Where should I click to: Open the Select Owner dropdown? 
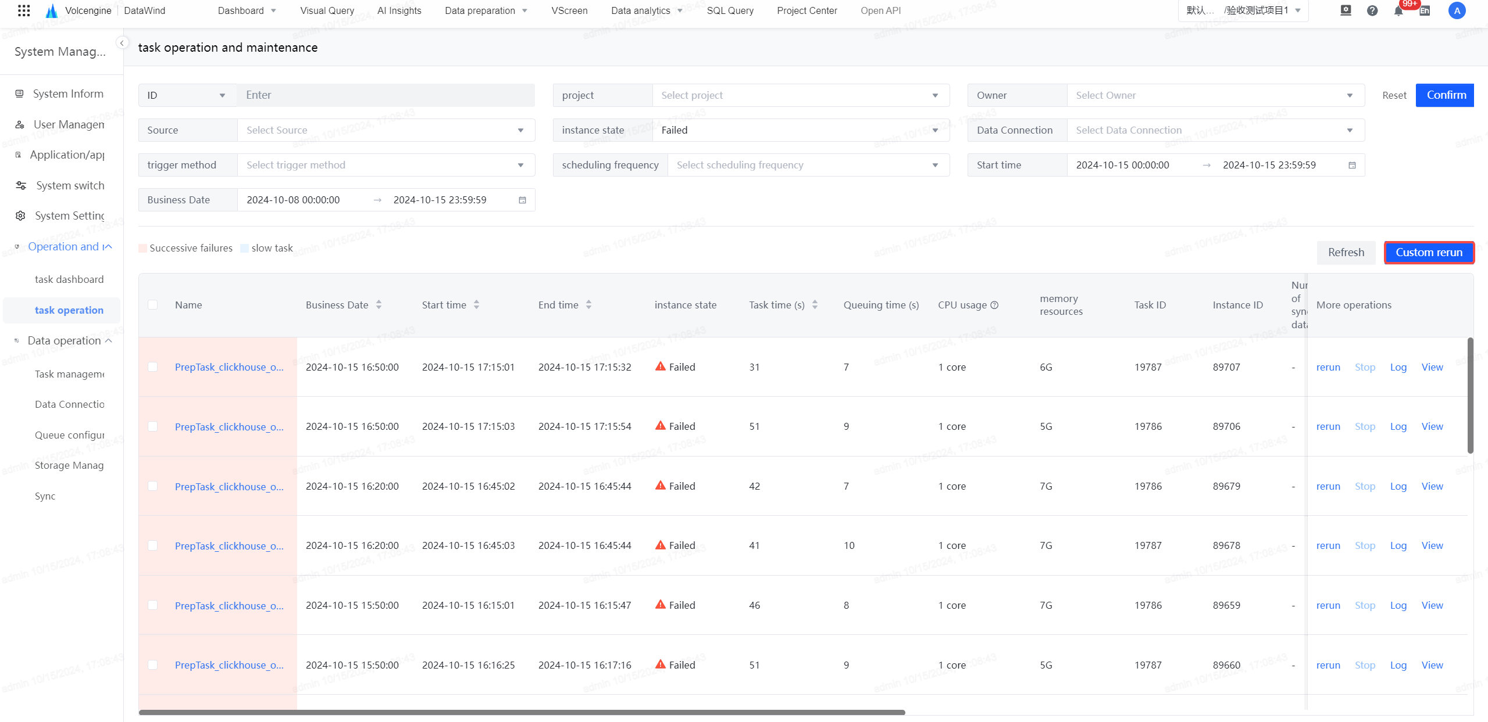point(1215,95)
